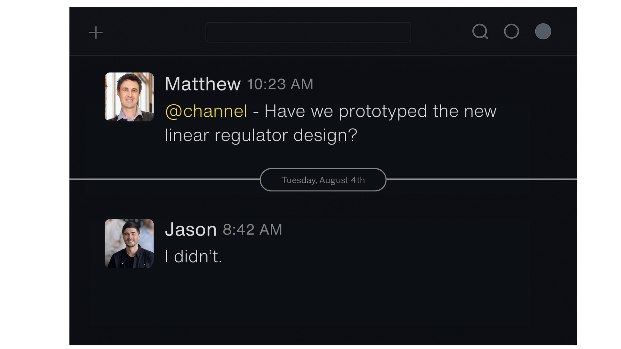Click the magnifying glass search icon
The height and width of the screenshot is (349, 621).
click(480, 32)
